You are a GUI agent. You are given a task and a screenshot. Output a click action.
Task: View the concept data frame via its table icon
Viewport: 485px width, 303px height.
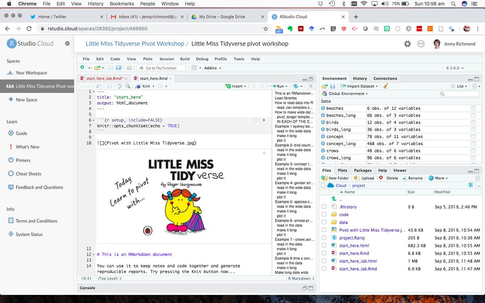(x=473, y=137)
